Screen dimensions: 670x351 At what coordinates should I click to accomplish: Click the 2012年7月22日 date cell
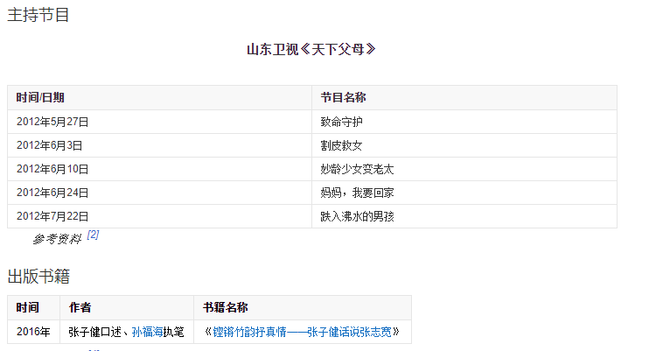click(52, 216)
